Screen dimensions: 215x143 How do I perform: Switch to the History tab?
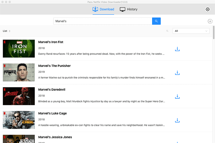pos(129,9)
